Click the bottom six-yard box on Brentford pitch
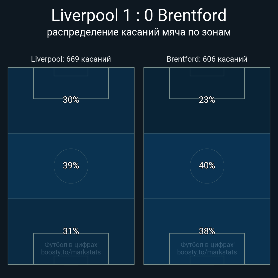The height and width of the screenshot is (278, 278). tap(207, 260)
